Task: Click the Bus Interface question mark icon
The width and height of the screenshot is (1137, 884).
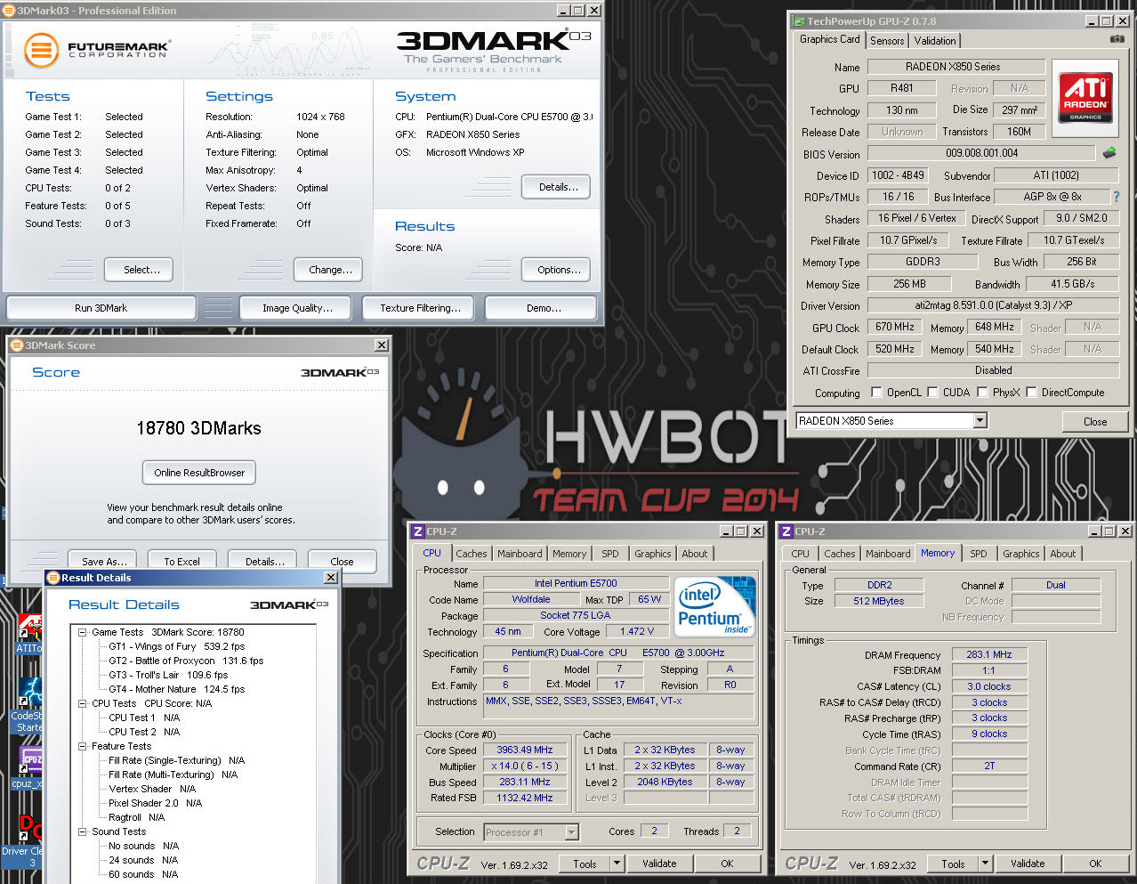Action: tap(1116, 197)
